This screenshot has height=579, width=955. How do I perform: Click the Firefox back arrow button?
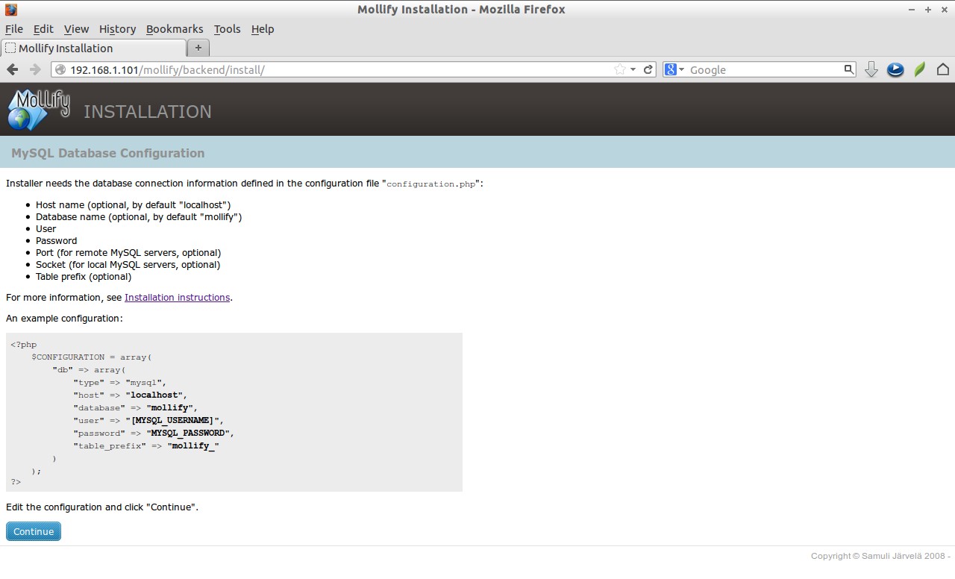(13, 69)
